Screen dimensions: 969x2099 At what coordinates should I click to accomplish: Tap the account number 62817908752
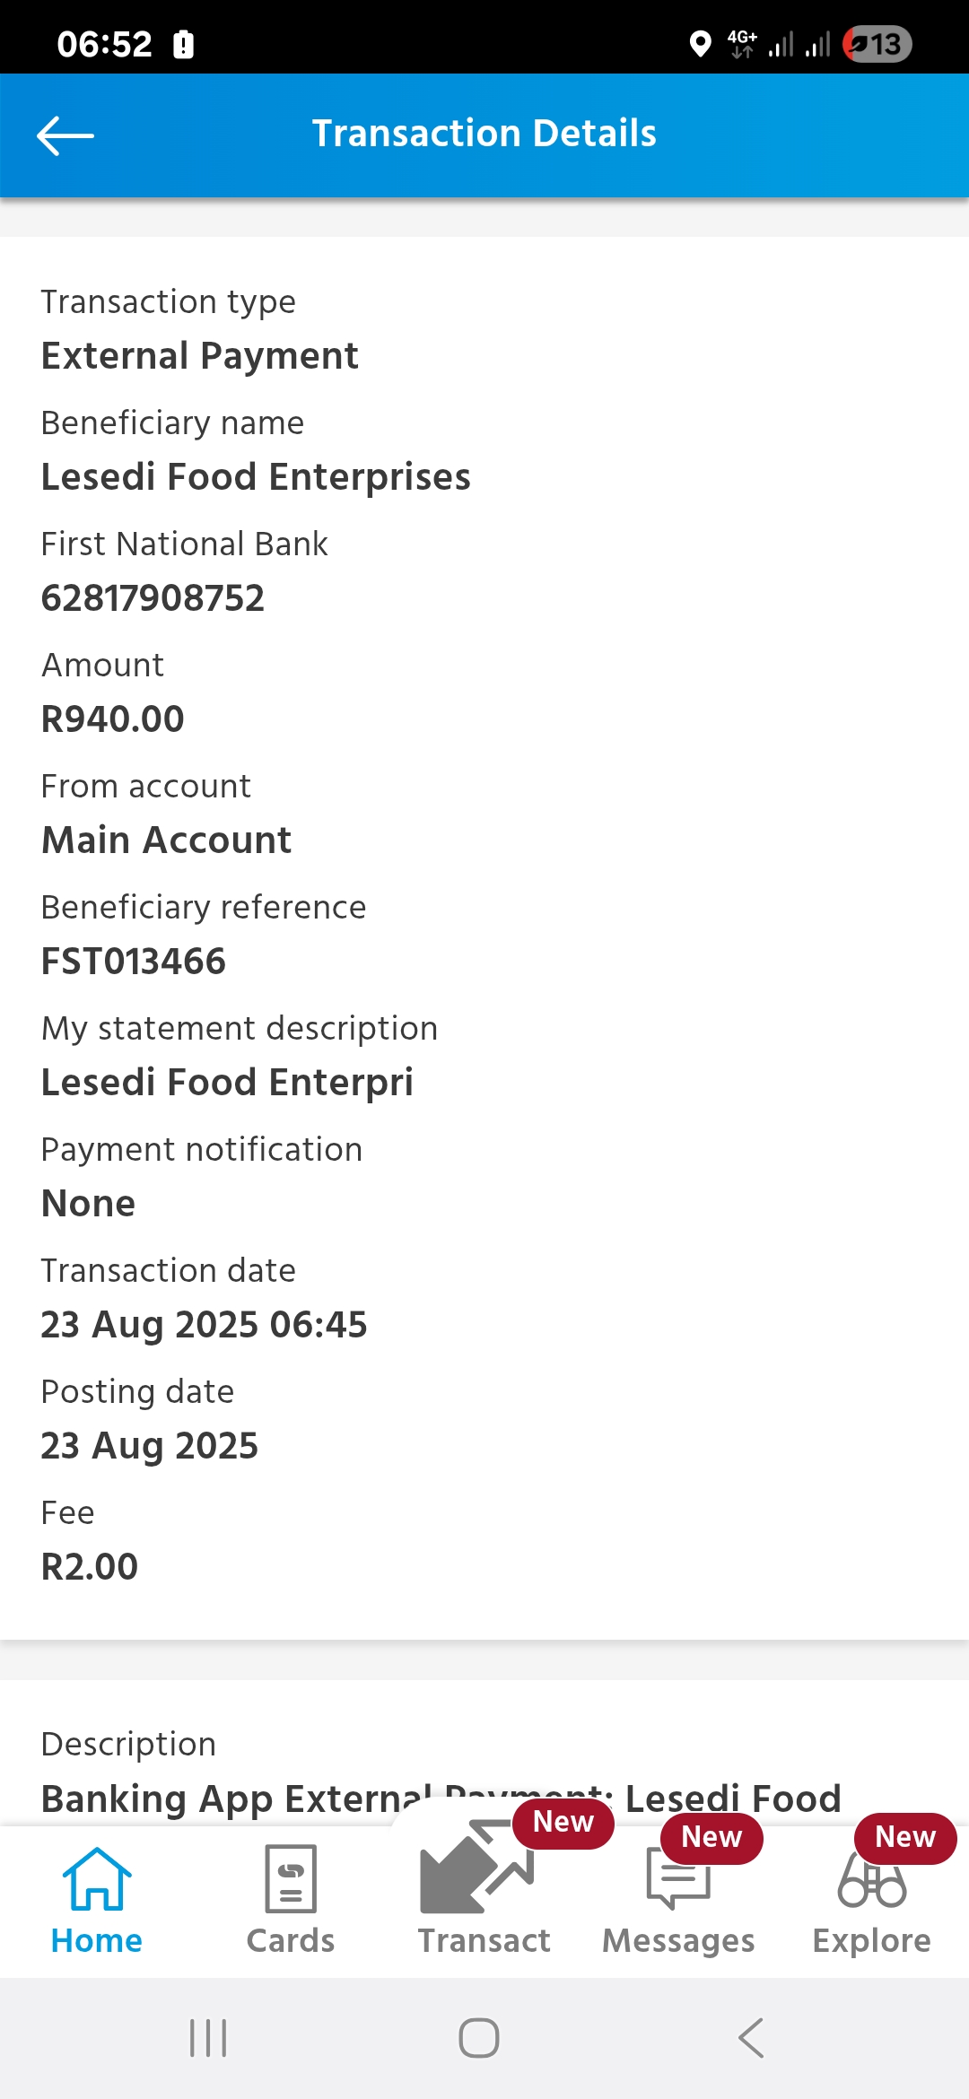point(153,598)
